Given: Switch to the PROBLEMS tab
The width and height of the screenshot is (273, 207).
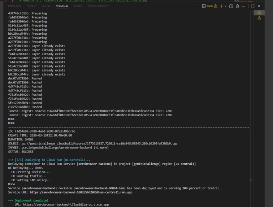Looking at the screenshot, I should click(x=14, y=6).
